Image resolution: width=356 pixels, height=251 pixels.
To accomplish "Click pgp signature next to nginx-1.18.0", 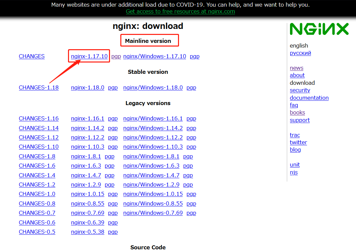I will tap(113, 88).
